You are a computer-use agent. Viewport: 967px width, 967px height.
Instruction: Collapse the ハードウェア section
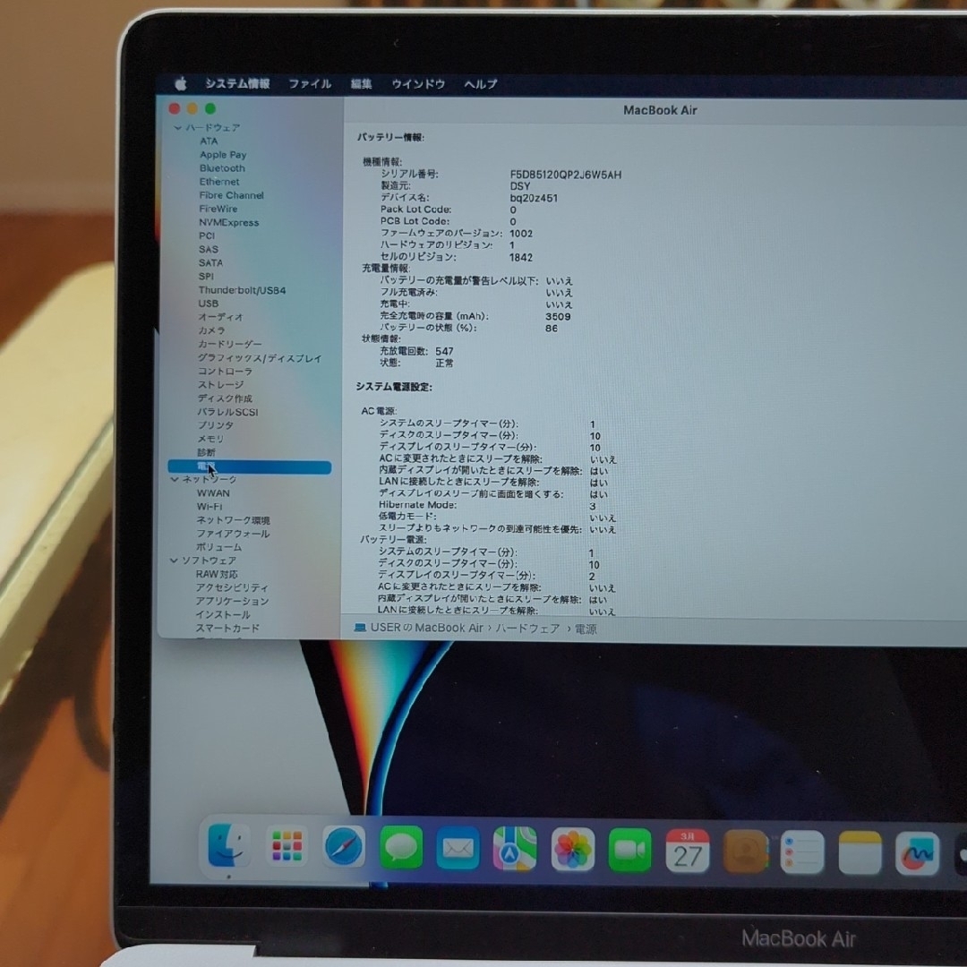click(x=177, y=128)
